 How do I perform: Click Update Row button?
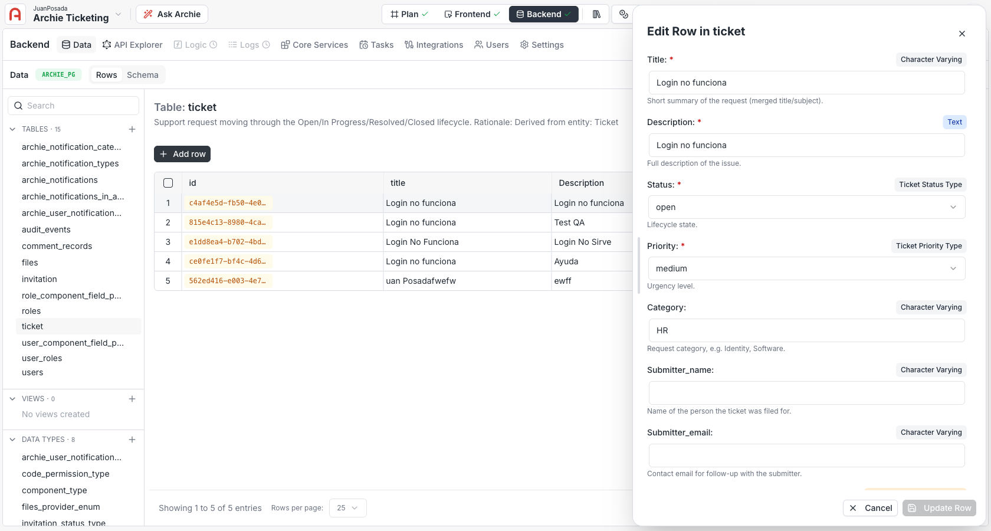coord(939,508)
